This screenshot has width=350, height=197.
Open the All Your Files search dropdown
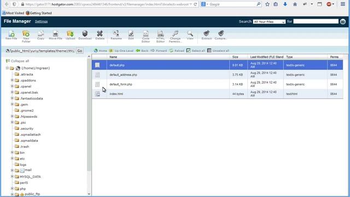[x=269, y=22]
